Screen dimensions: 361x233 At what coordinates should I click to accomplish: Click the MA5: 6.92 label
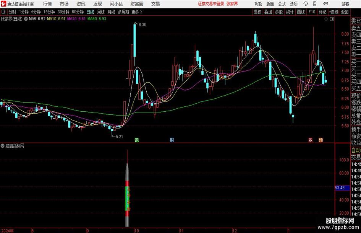pos(37,19)
